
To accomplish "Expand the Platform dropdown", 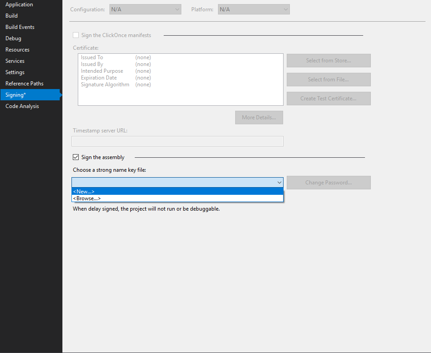I will pyautogui.click(x=253, y=9).
